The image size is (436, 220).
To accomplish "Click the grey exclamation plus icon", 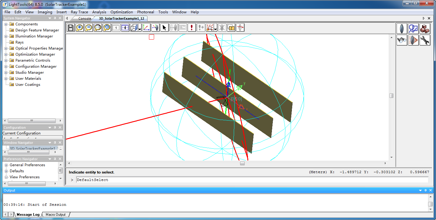I will (201, 28).
